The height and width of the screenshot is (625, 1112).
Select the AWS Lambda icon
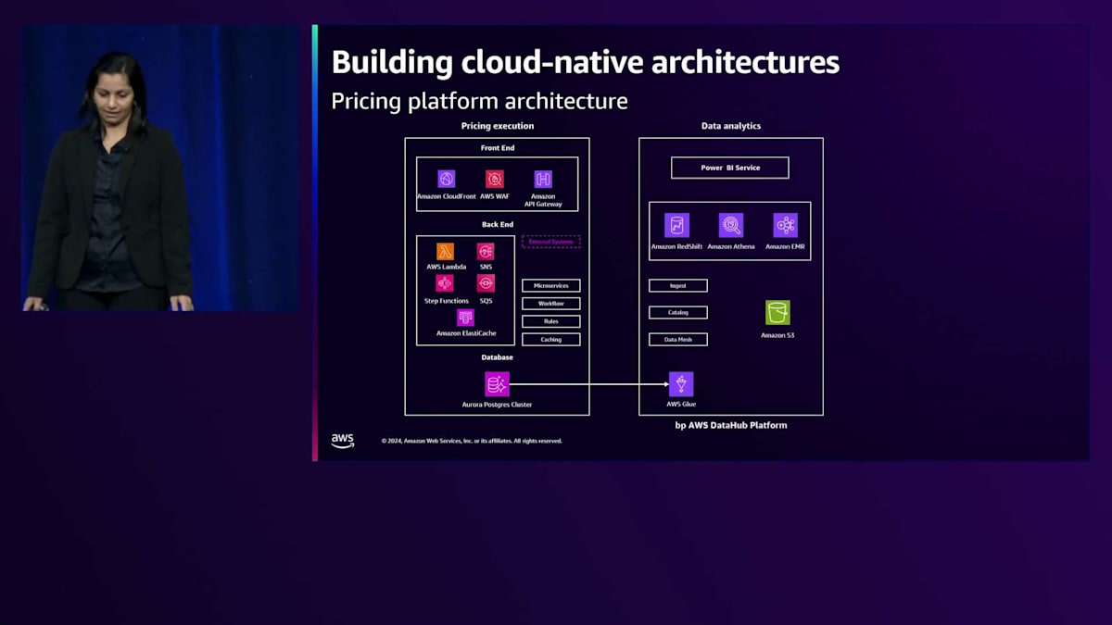(446, 252)
